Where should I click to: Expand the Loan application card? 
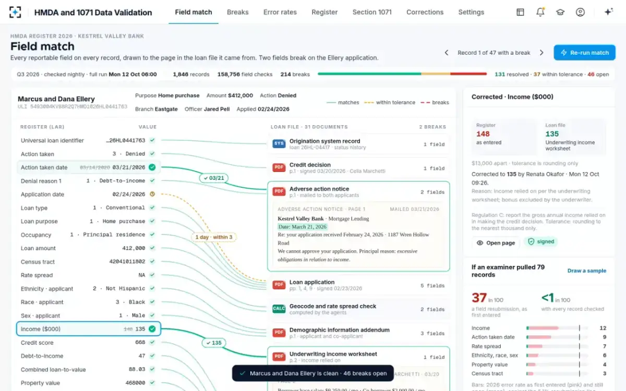(358, 285)
